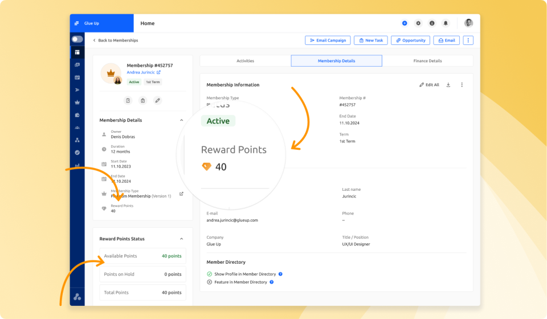
Task: Toggle Feature in Member Directory
Action: [210, 282]
